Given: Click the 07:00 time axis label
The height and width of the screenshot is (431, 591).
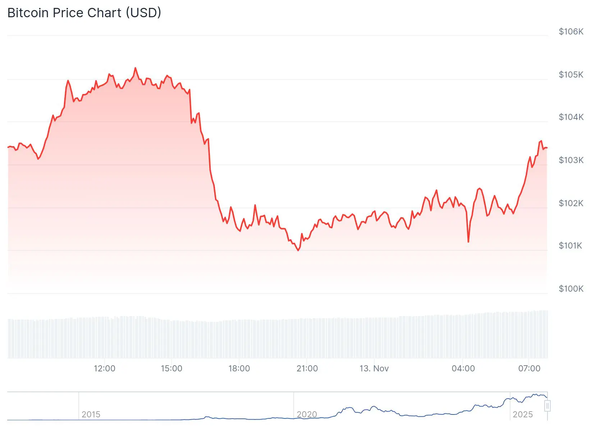Looking at the screenshot, I should [529, 369].
